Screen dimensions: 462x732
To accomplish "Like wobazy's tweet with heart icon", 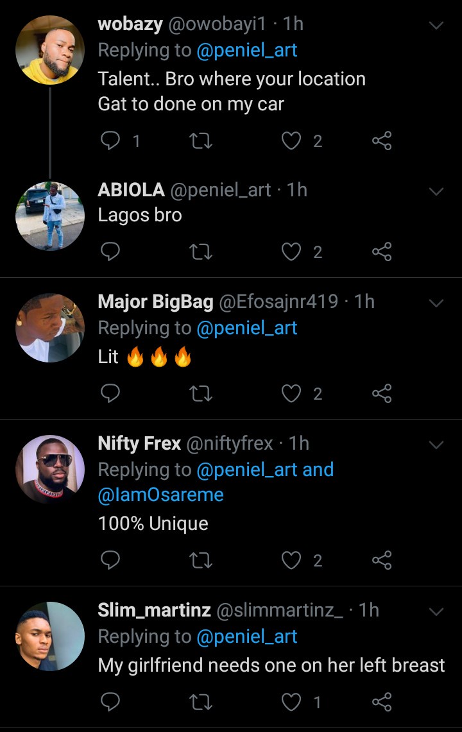I will tap(292, 140).
